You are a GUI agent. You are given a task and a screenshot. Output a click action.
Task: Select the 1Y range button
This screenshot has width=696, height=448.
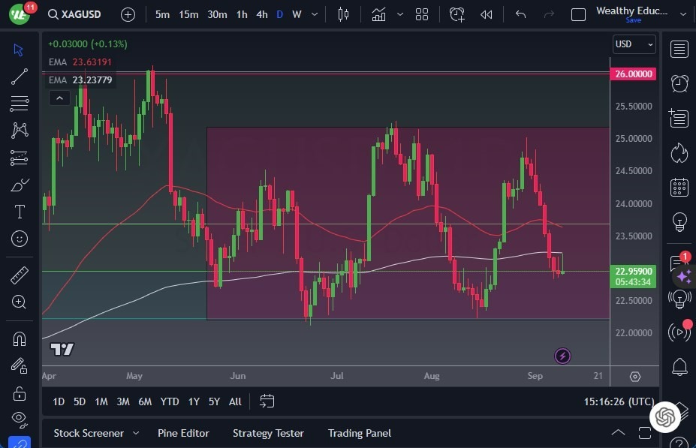tap(193, 401)
